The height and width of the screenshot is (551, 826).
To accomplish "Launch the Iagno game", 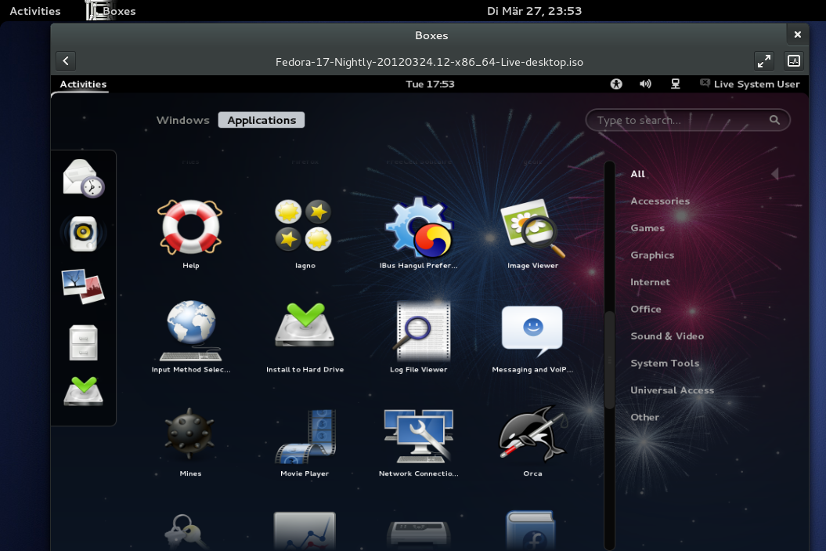I will pyautogui.click(x=305, y=234).
